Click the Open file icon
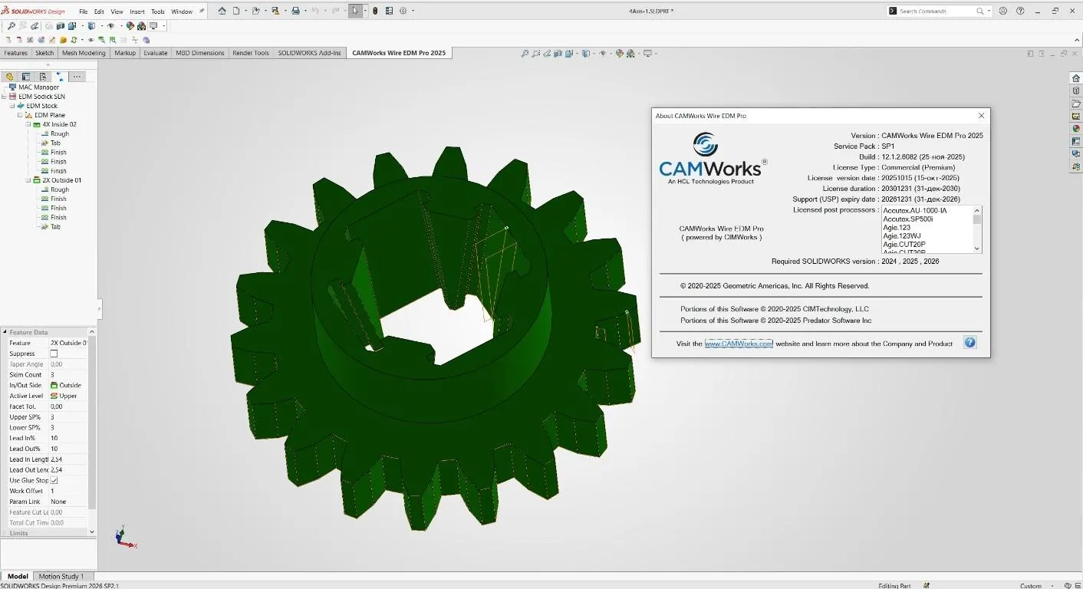The width and height of the screenshot is (1083, 589). coord(256,11)
